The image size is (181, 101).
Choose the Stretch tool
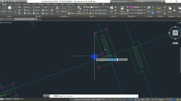point(28,13)
